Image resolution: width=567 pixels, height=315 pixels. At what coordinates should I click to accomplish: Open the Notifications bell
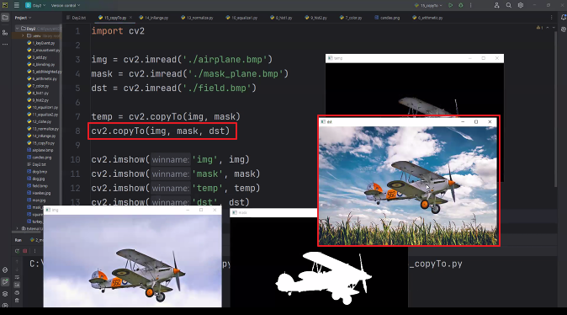pyautogui.click(x=564, y=18)
